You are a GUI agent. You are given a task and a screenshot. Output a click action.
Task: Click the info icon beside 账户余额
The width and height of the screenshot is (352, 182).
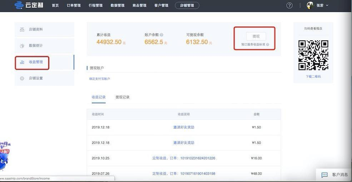[x=162, y=35]
